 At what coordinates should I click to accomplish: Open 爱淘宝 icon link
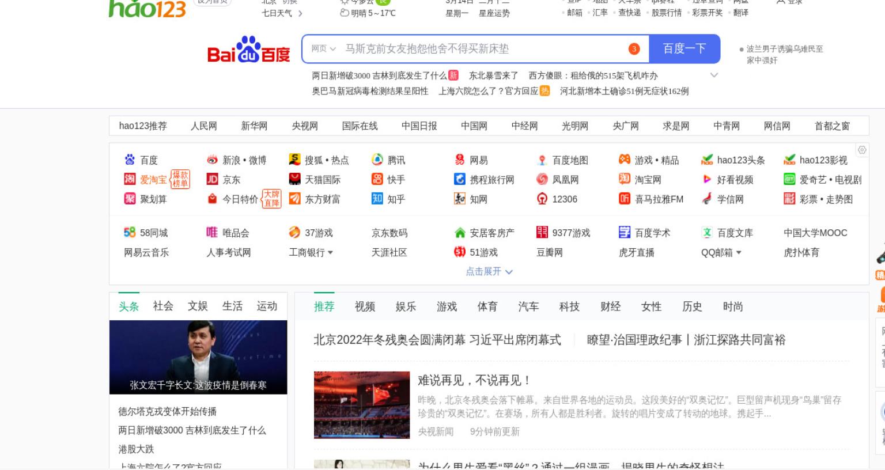click(x=130, y=179)
